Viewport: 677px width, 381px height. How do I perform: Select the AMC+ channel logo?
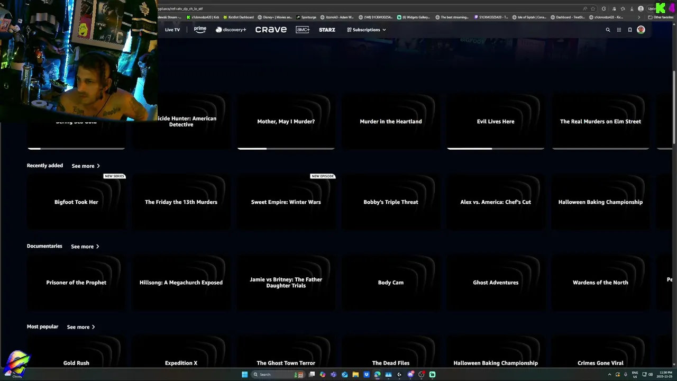pos(303,30)
